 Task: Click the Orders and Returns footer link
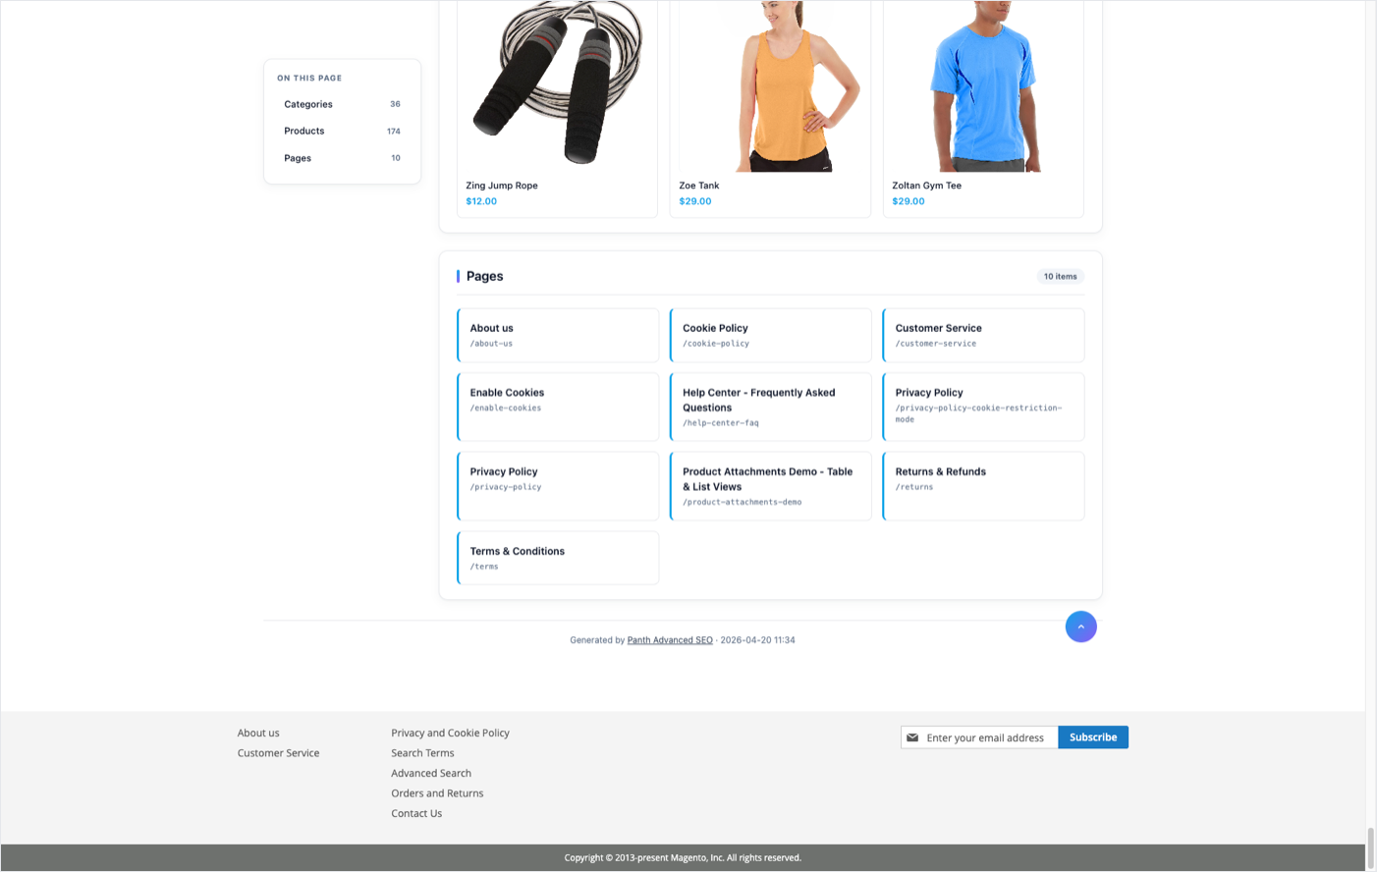click(437, 792)
